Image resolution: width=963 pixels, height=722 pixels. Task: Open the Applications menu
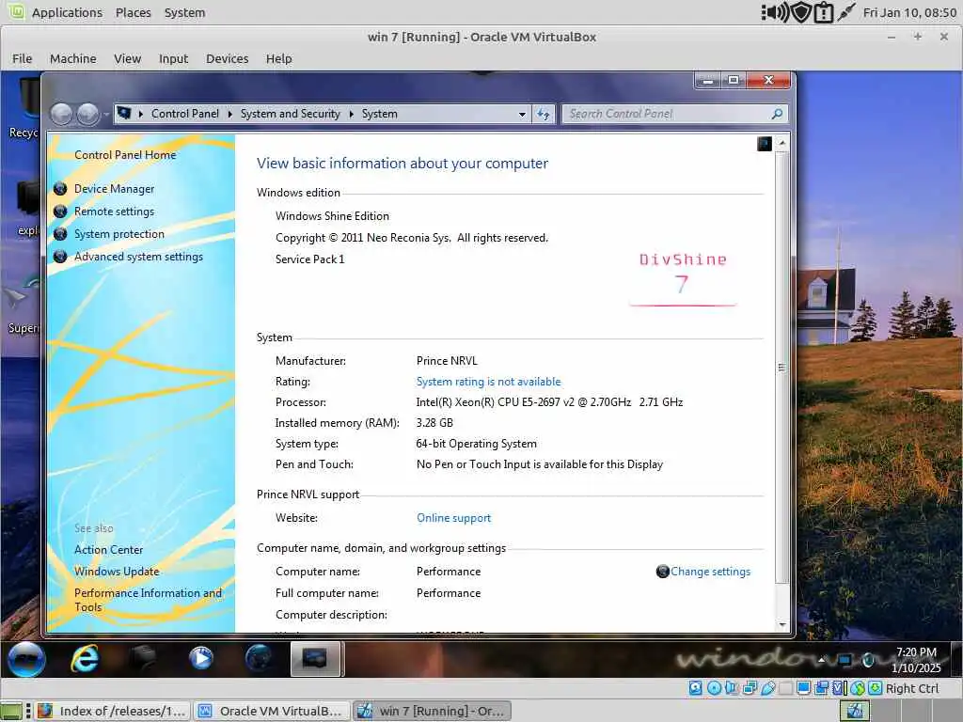(67, 12)
